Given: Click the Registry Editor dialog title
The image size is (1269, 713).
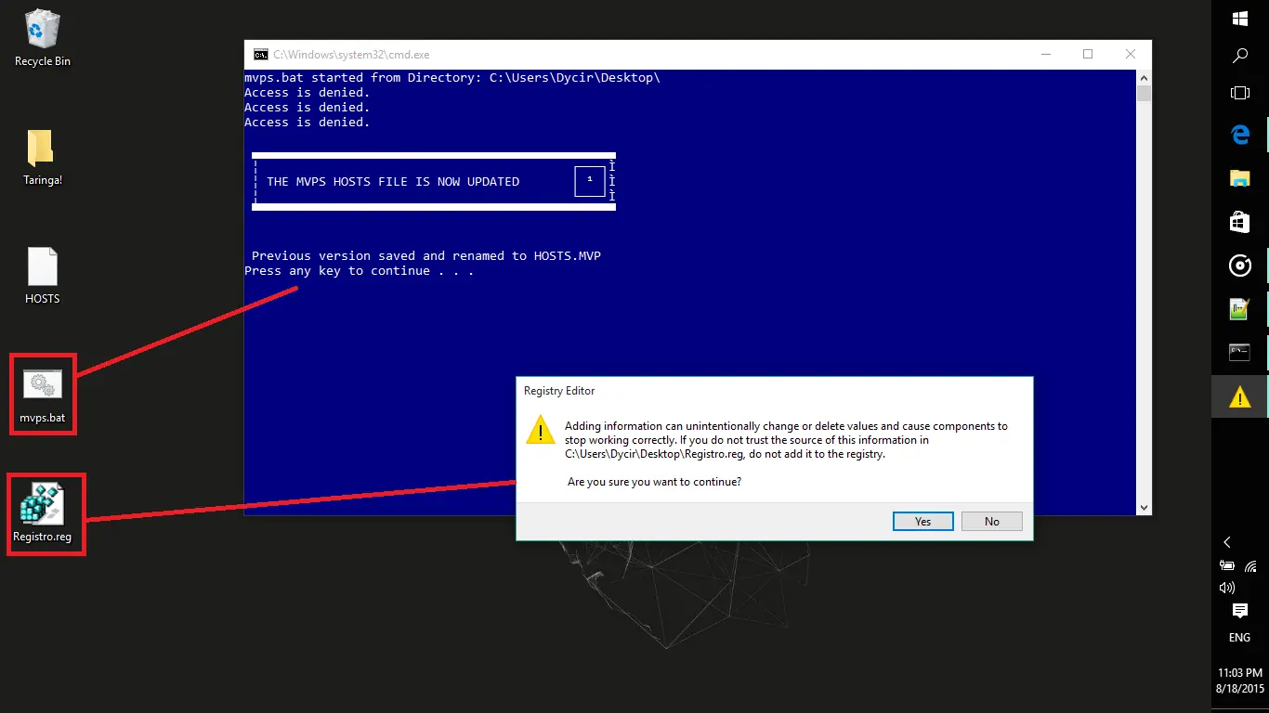Looking at the screenshot, I should coord(559,391).
